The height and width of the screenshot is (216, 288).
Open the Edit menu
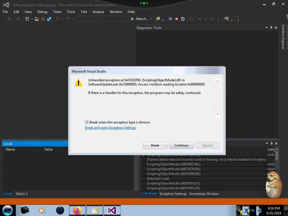pos(16,12)
